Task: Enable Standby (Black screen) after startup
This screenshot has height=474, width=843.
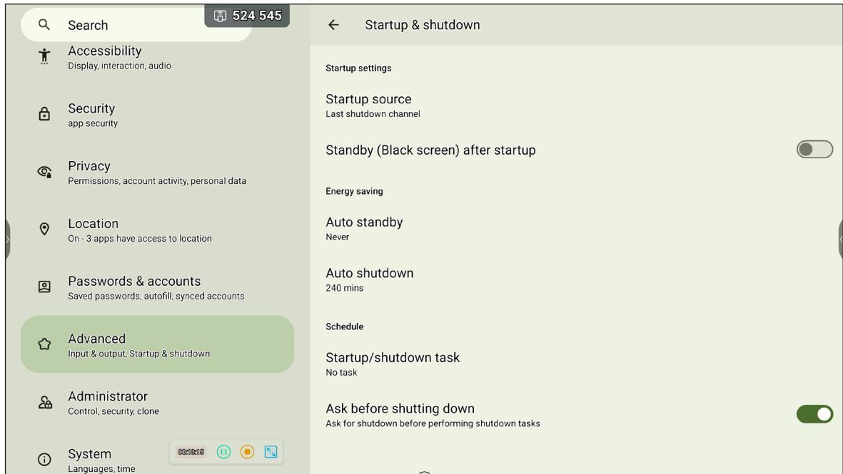Action: (814, 149)
